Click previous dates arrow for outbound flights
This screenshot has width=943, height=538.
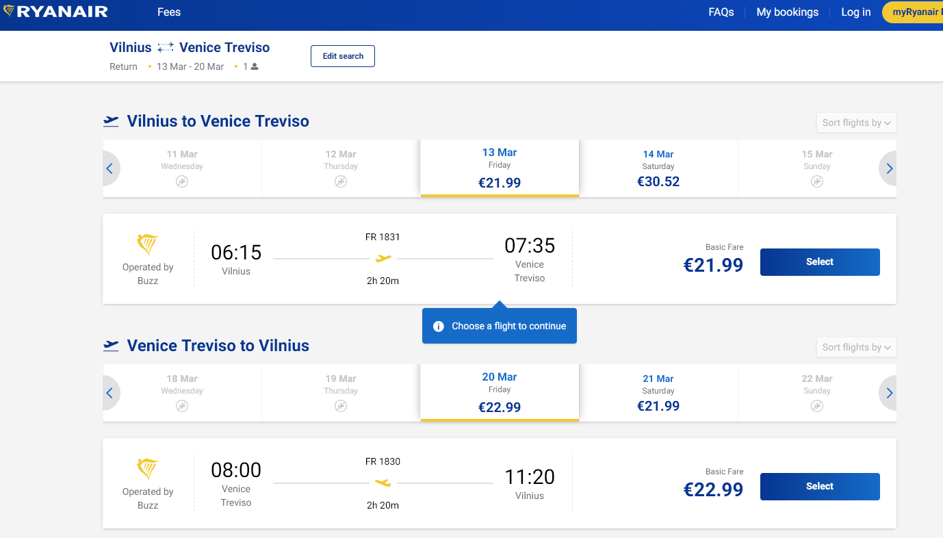(x=110, y=168)
